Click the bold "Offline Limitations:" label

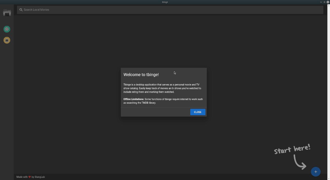(x=134, y=99)
